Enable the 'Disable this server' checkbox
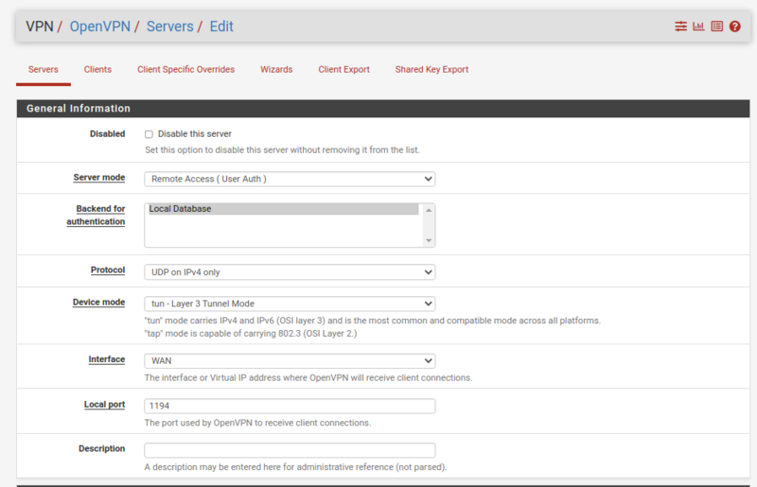Image resolution: width=757 pixels, height=487 pixels. [149, 134]
